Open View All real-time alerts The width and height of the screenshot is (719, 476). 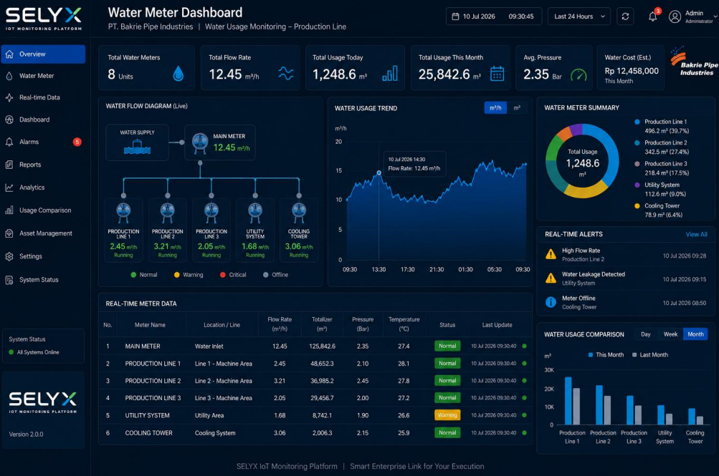[696, 234]
